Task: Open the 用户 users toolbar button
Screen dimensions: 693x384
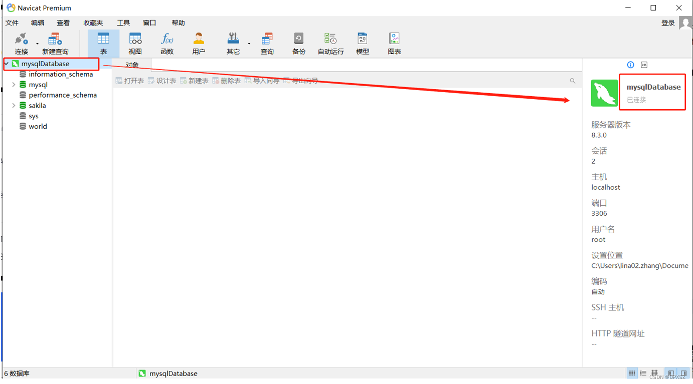Action: (199, 44)
